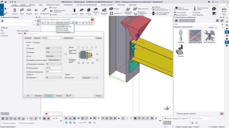Click the Изменить button

(49, 96)
